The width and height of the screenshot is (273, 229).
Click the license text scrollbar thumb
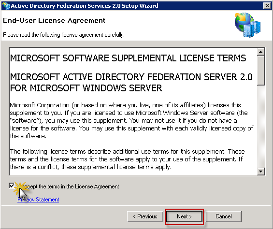261,71
